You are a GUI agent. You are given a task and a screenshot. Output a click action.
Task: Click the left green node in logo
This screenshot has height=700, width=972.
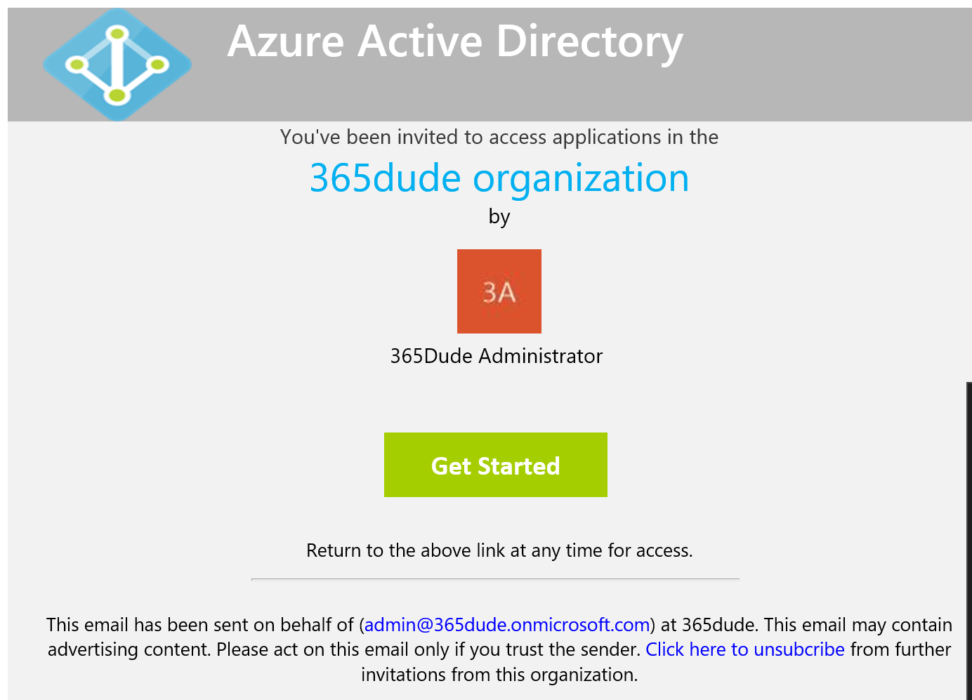pyautogui.click(x=77, y=65)
